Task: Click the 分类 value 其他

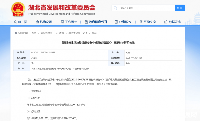Action: [x=128, y=53]
